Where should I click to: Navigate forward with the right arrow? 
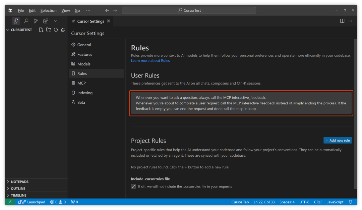tap(115, 10)
